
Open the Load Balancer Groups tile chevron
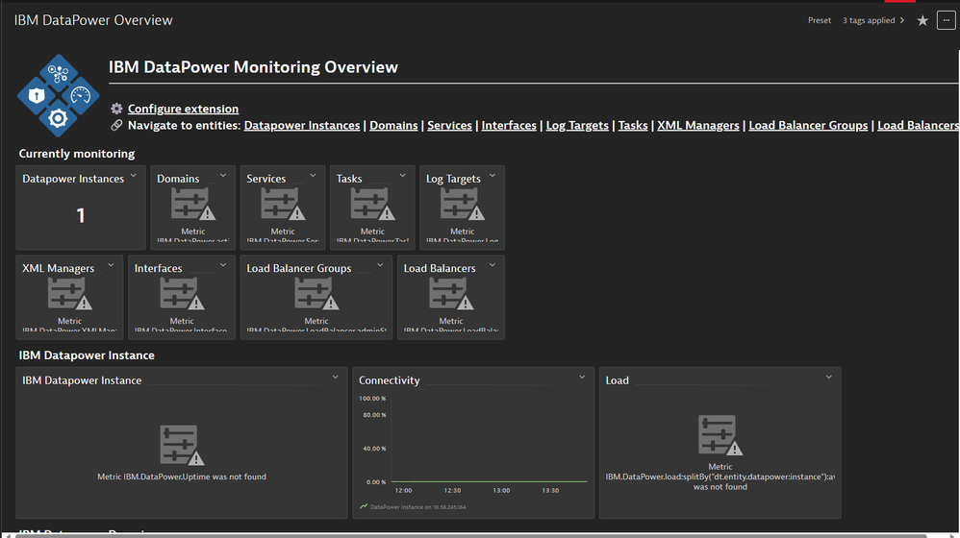pyautogui.click(x=381, y=266)
